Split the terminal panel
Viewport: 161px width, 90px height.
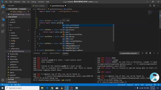pyautogui.click(x=146, y=53)
